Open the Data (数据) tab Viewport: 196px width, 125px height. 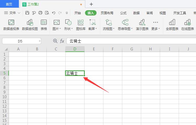tap(136, 13)
